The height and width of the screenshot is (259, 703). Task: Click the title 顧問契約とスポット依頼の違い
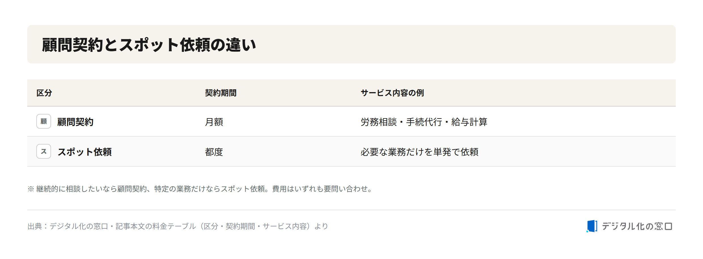click(149, 45)
